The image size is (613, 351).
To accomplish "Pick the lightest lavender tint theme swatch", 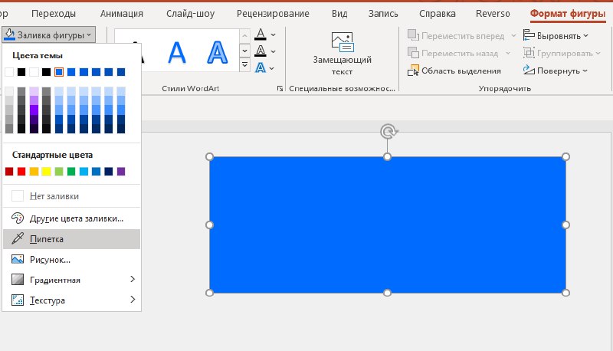I will (34, 91).
